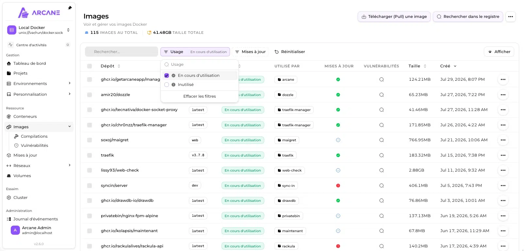
Task: Go to Mises à jour in sidebar
Action: click(x=25, y=155)
